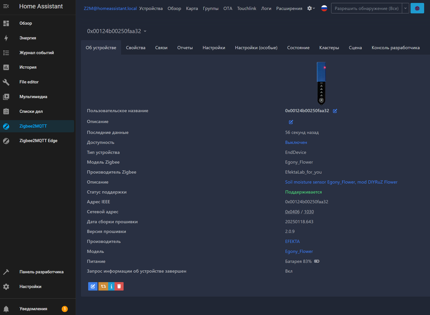Viewport: 430px width, 315px height.
Task: Click the 56 секунд назад last seen value
Action: click(x=302, y=133)
